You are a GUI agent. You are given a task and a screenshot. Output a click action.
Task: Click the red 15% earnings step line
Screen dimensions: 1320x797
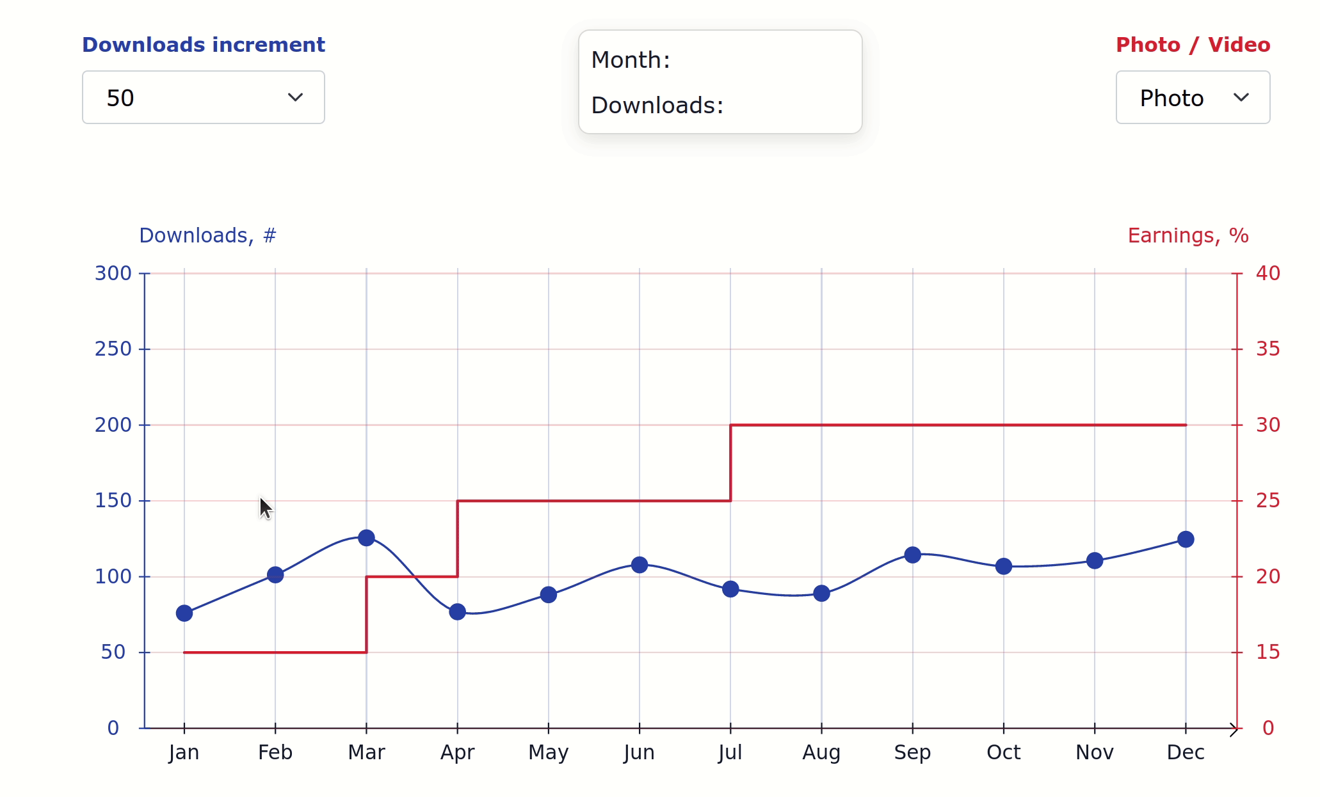[x=275, y=652]
